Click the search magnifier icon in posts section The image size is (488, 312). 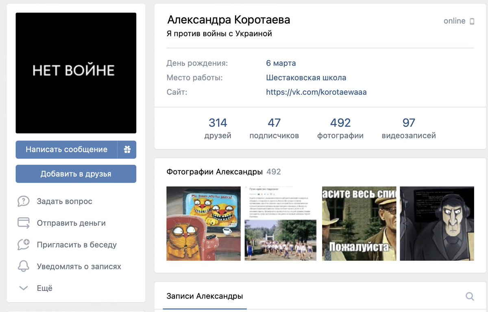pyautogui.click(x=470, y=296)
